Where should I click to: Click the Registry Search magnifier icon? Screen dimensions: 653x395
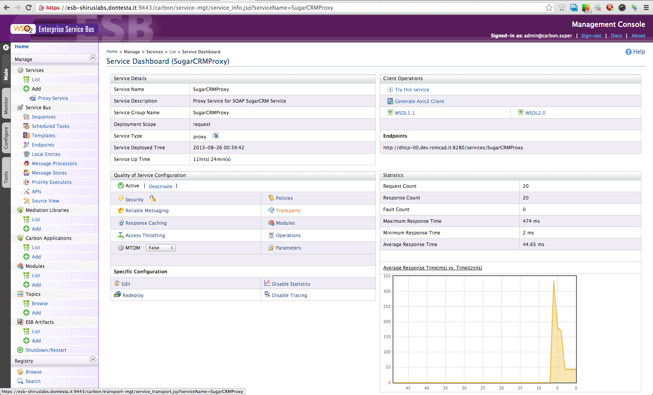(20, 381)
